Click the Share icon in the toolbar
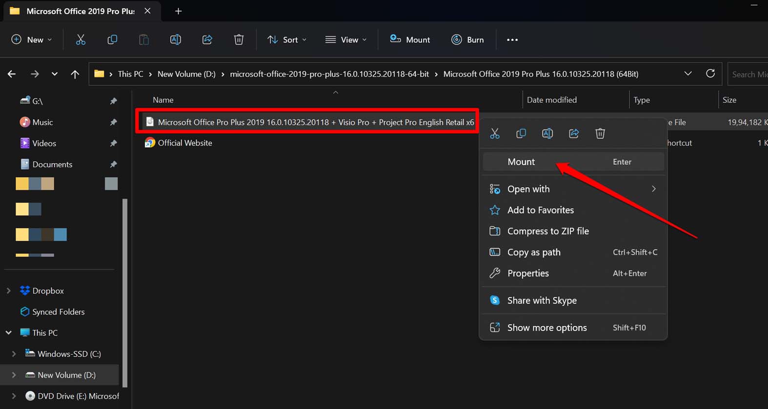The image size is (768, 409). (x=207, y=39)
